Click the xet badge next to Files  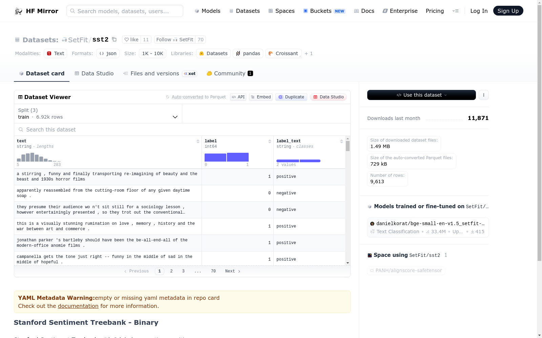(190, 74)
